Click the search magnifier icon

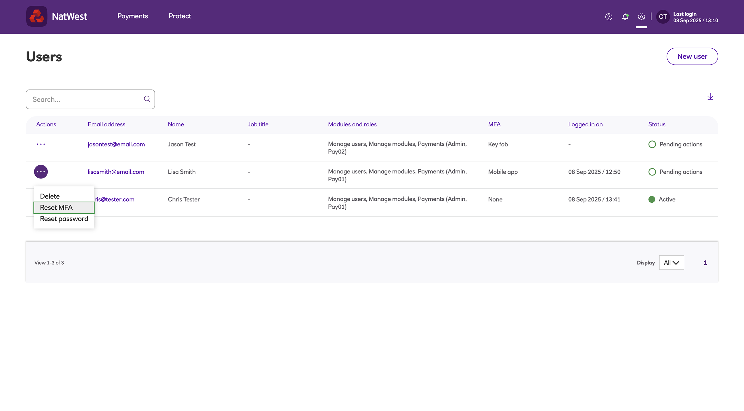[x=147, y=99]
